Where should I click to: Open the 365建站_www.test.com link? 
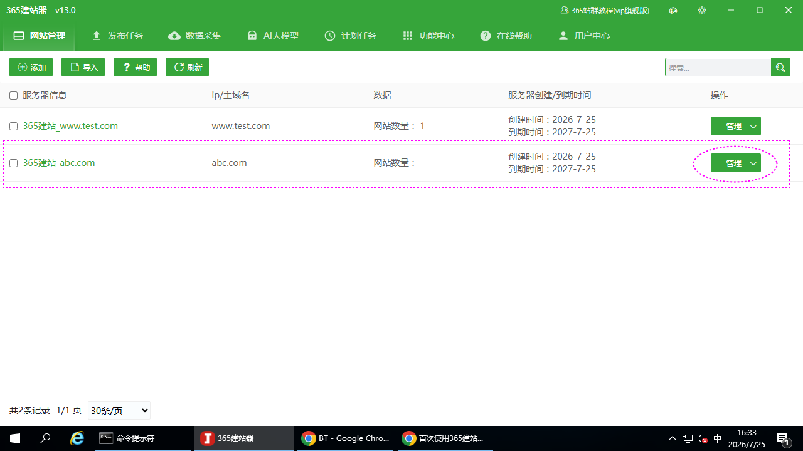coord(70,126)
